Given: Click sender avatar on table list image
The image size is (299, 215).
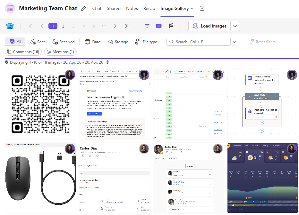Looking at the screenshot, I should 218,75.
